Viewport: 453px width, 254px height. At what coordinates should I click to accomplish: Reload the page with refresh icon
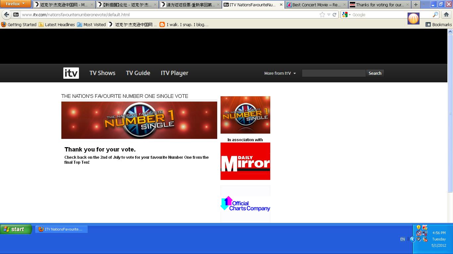point(335,15)
